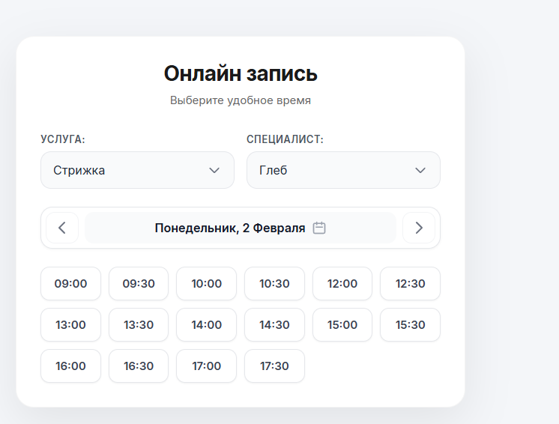The image size is (559, 424).
Task: Choose the 09:30 time slot
Action: pyautogui.click(x=139, y=284)
